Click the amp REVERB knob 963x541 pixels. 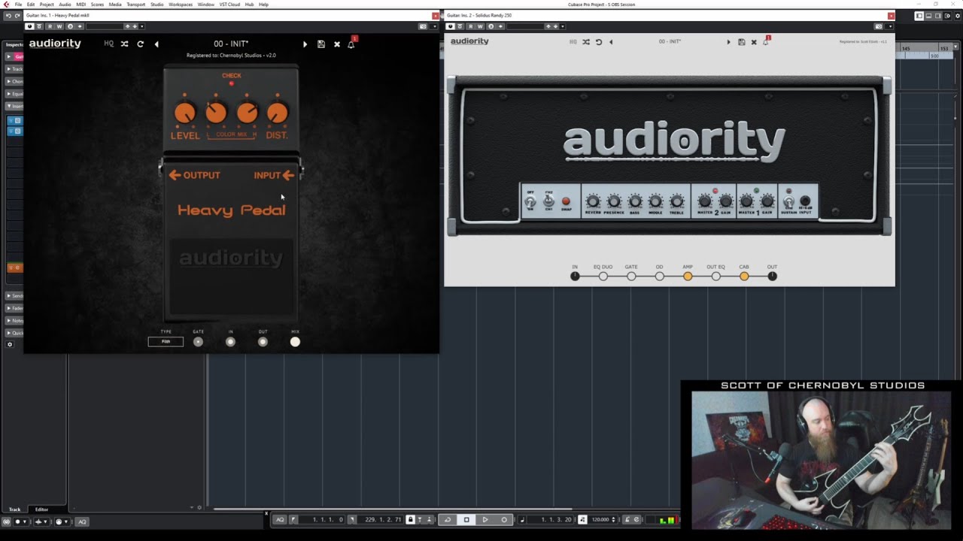pos(593,201)
